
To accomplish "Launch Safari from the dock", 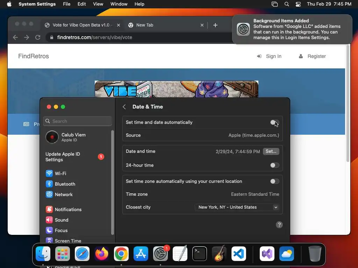I will [x=82, y=254].
